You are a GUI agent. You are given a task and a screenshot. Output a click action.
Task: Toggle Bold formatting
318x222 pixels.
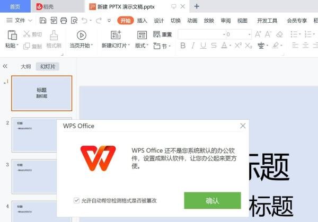(x=183, y=46)
